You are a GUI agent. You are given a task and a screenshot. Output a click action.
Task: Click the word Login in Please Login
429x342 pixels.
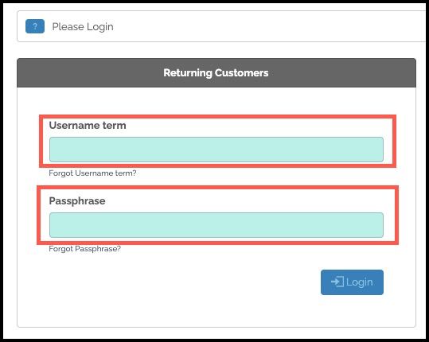[x=100, y=27]
